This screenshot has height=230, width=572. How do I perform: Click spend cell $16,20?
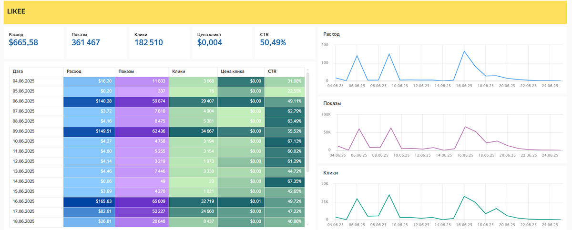tap(89, 81)
